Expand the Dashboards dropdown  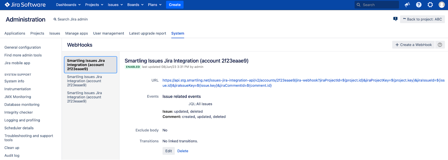[68, 5]
